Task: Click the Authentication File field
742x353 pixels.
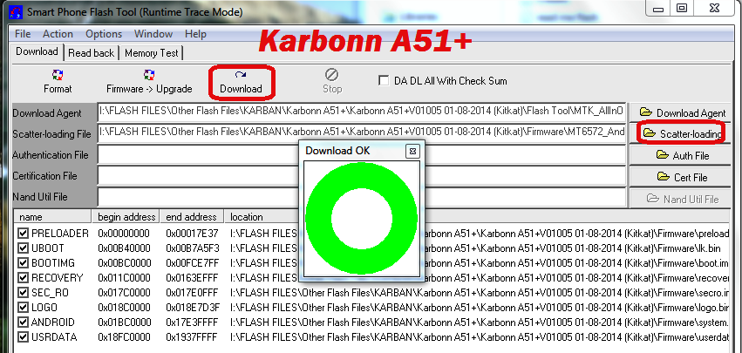Action: click(362, 155)
